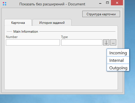Image resolution: width=135 pixels, height=103 pixels.
Task: Click the application logo icon in title bar
Action: (5, 4)
